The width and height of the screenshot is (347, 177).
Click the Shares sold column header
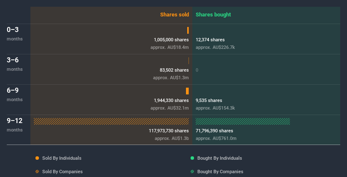[x=175, y=15]
